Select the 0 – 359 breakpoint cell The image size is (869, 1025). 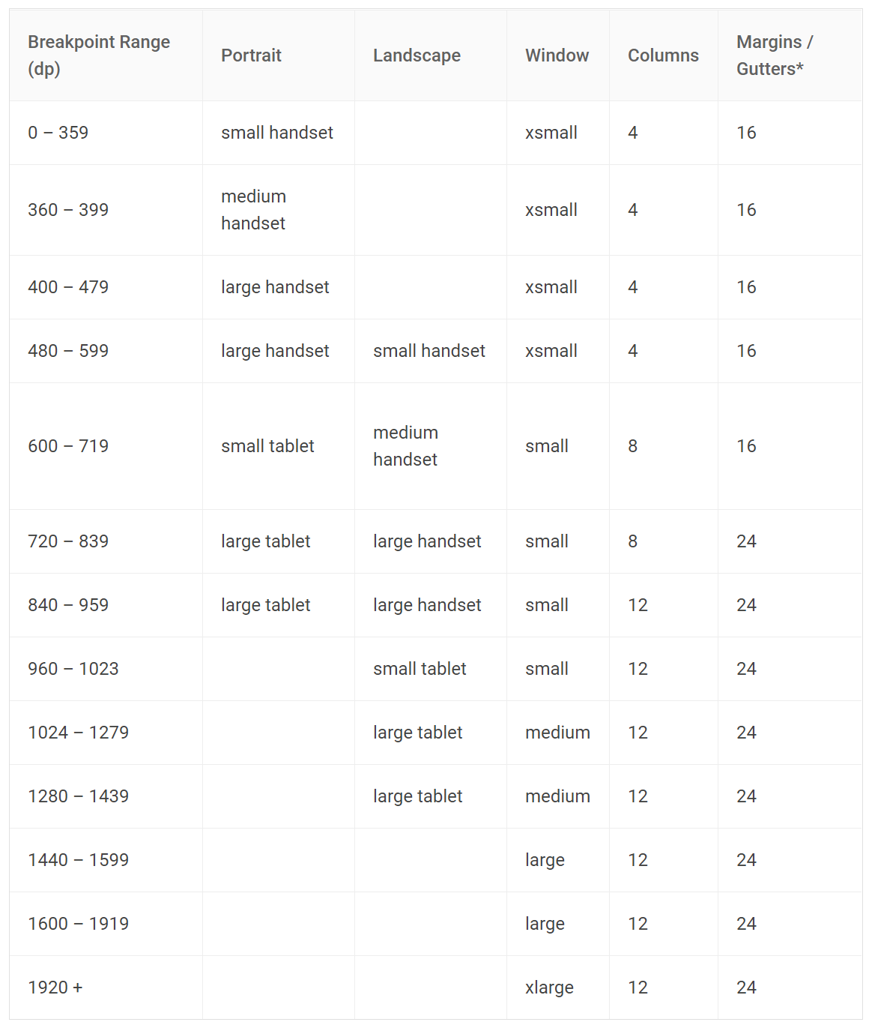pos(106,133)
